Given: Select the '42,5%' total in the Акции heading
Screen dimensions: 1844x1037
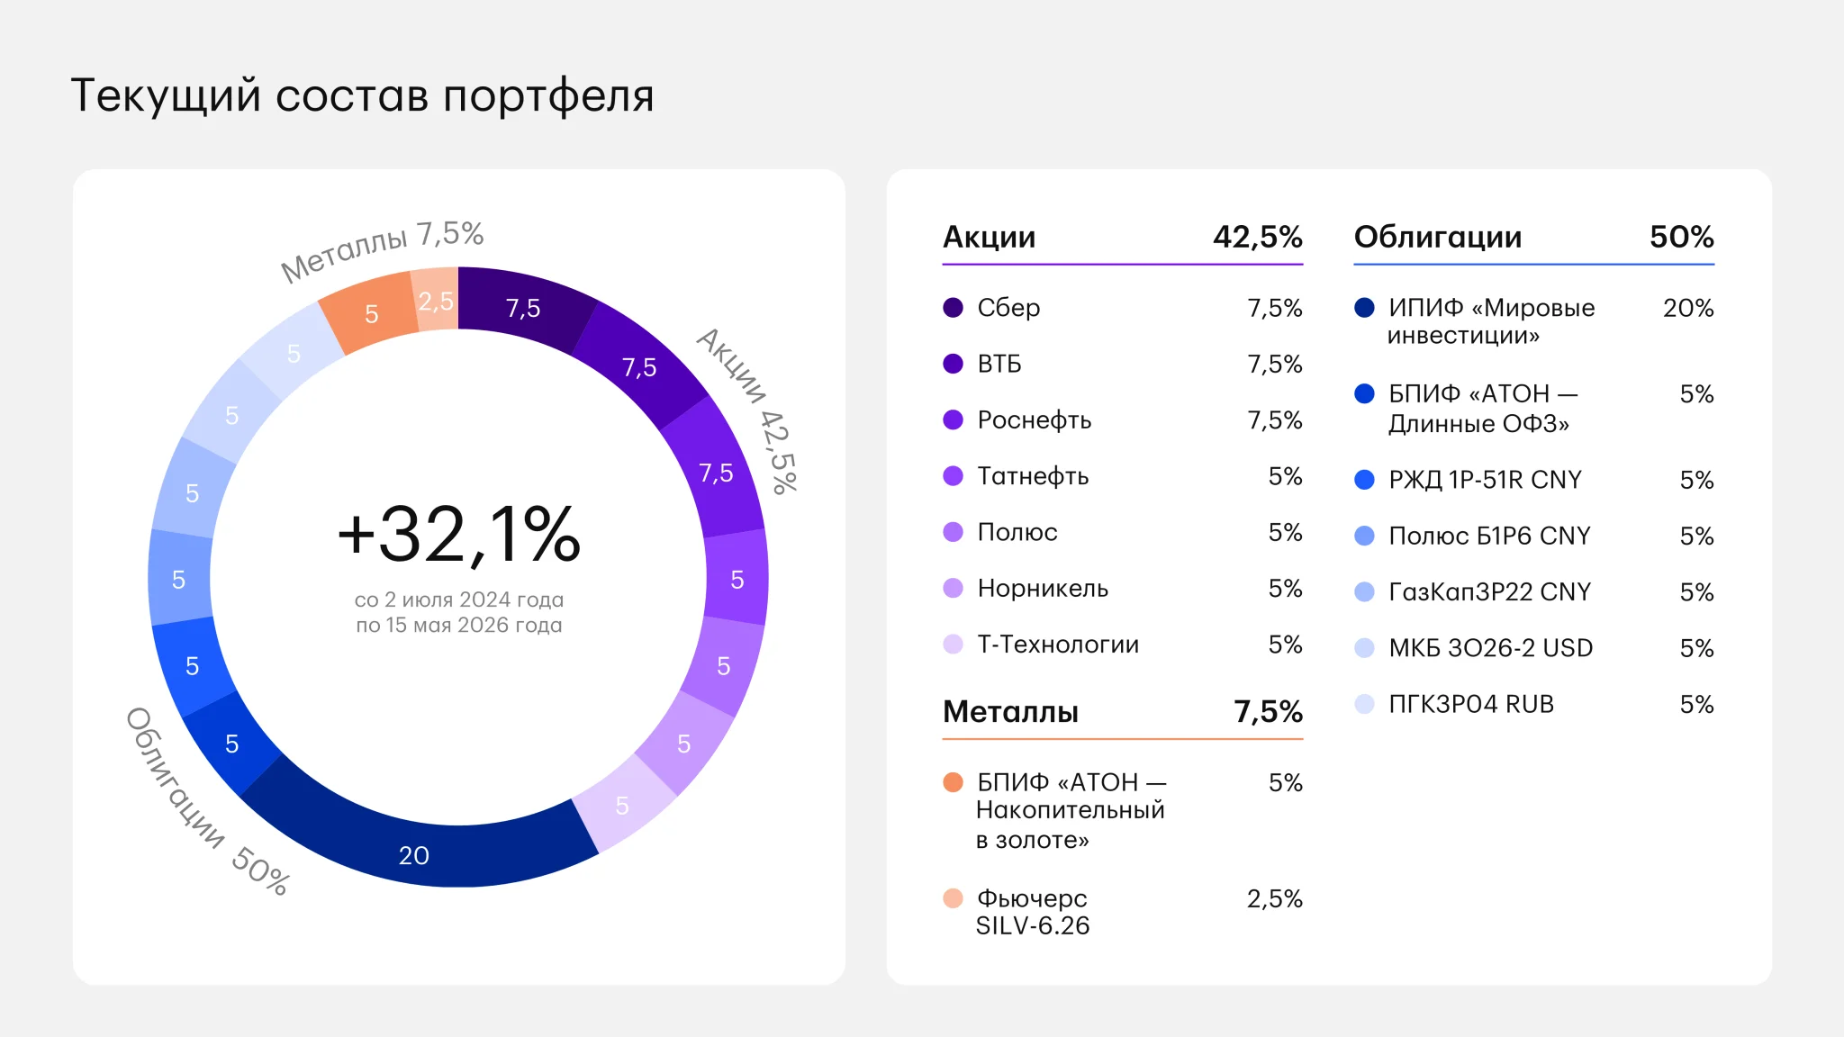Looking at the screenshot, I should click(x=1257, y=237).
